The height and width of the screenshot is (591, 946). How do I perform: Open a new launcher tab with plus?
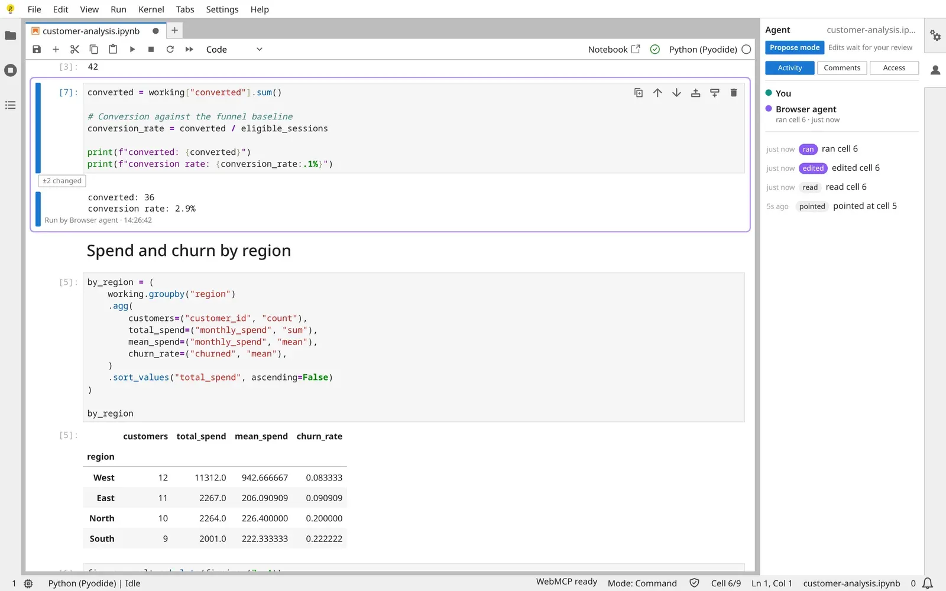pos(174,31)
